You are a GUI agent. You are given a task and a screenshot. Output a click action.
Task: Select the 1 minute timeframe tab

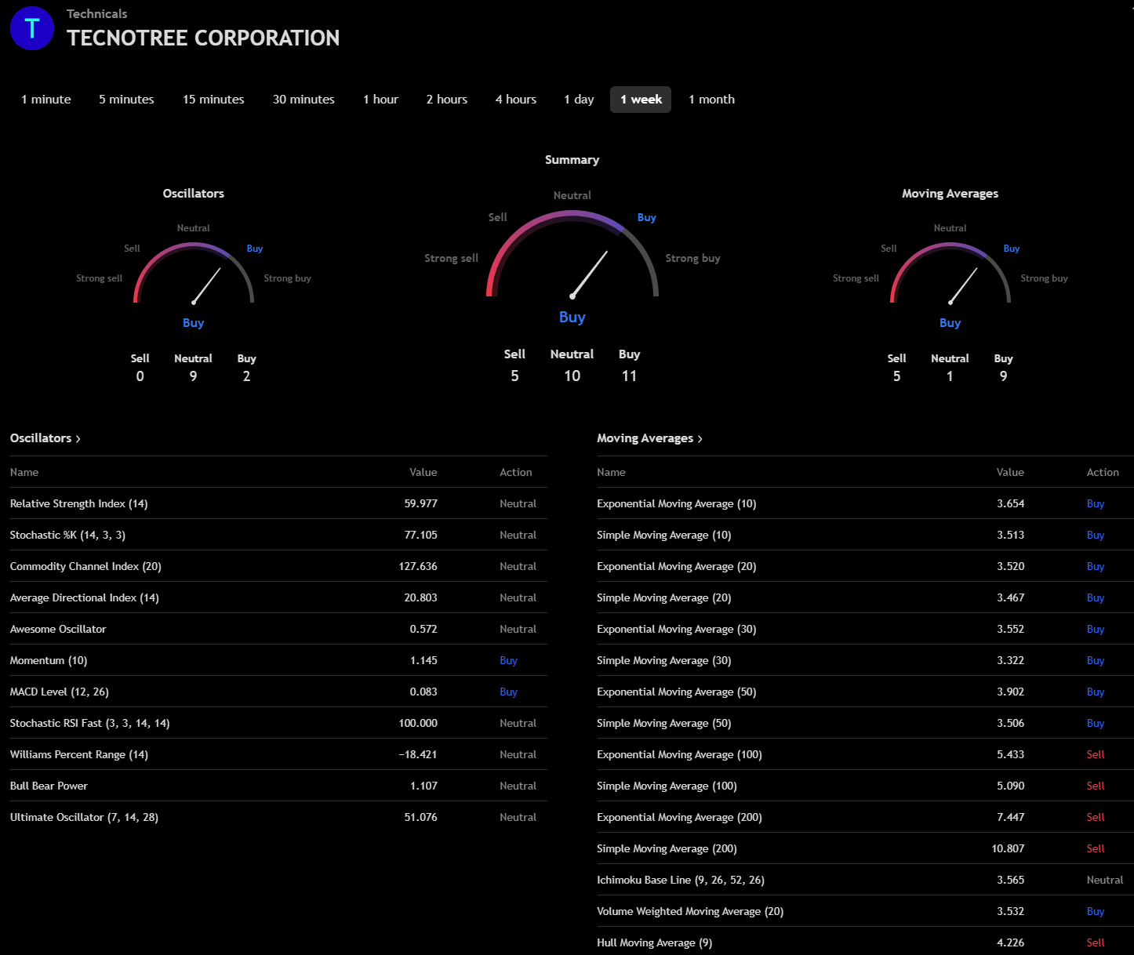[46, 100]
